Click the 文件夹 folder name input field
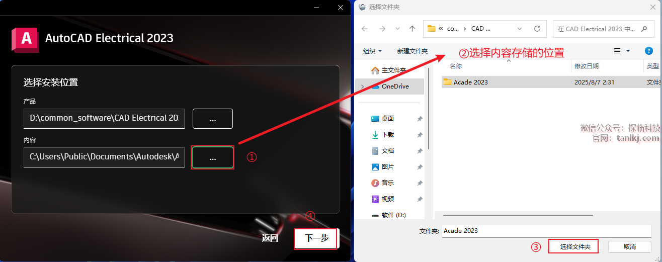The image size is (662, 262). 547,231
